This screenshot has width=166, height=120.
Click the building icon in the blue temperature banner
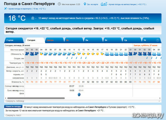tap(33, 18)
